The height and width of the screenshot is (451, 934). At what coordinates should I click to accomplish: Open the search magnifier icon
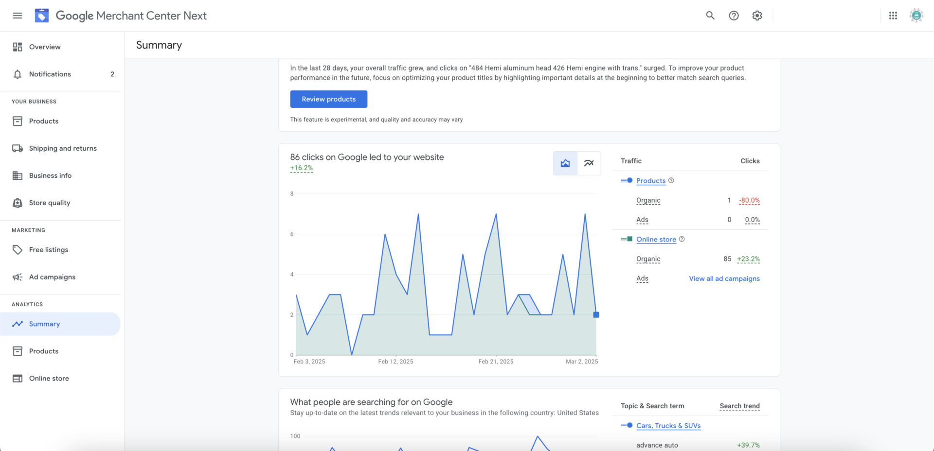[x=710, y=16]
